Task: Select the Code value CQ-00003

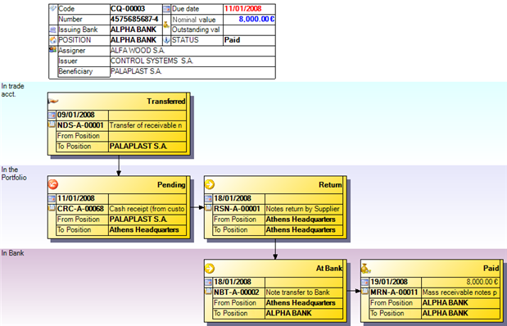Action: pyautogui.click(x=128, y=9)
